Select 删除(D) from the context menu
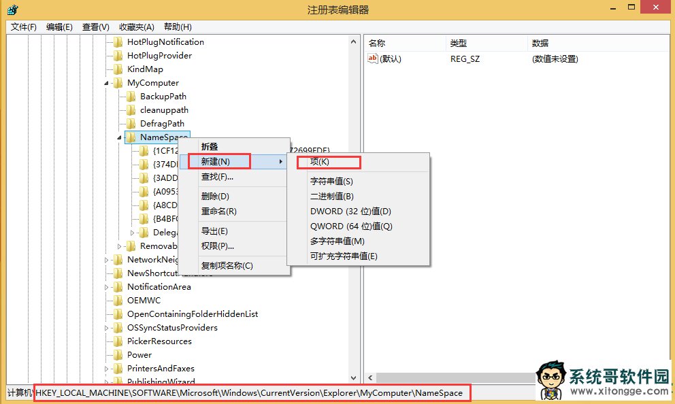Screen dimensions: 675x404 click(215, 197)
